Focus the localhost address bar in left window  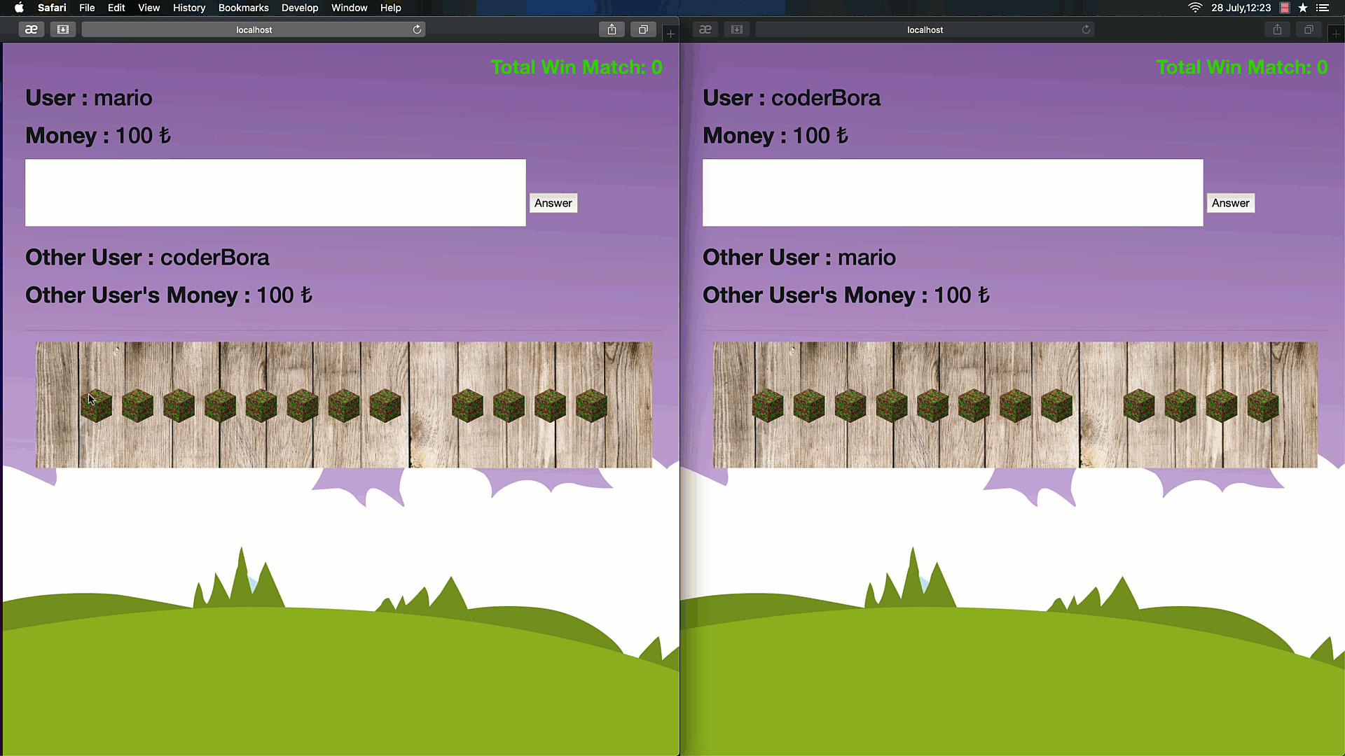coord(254,29)
